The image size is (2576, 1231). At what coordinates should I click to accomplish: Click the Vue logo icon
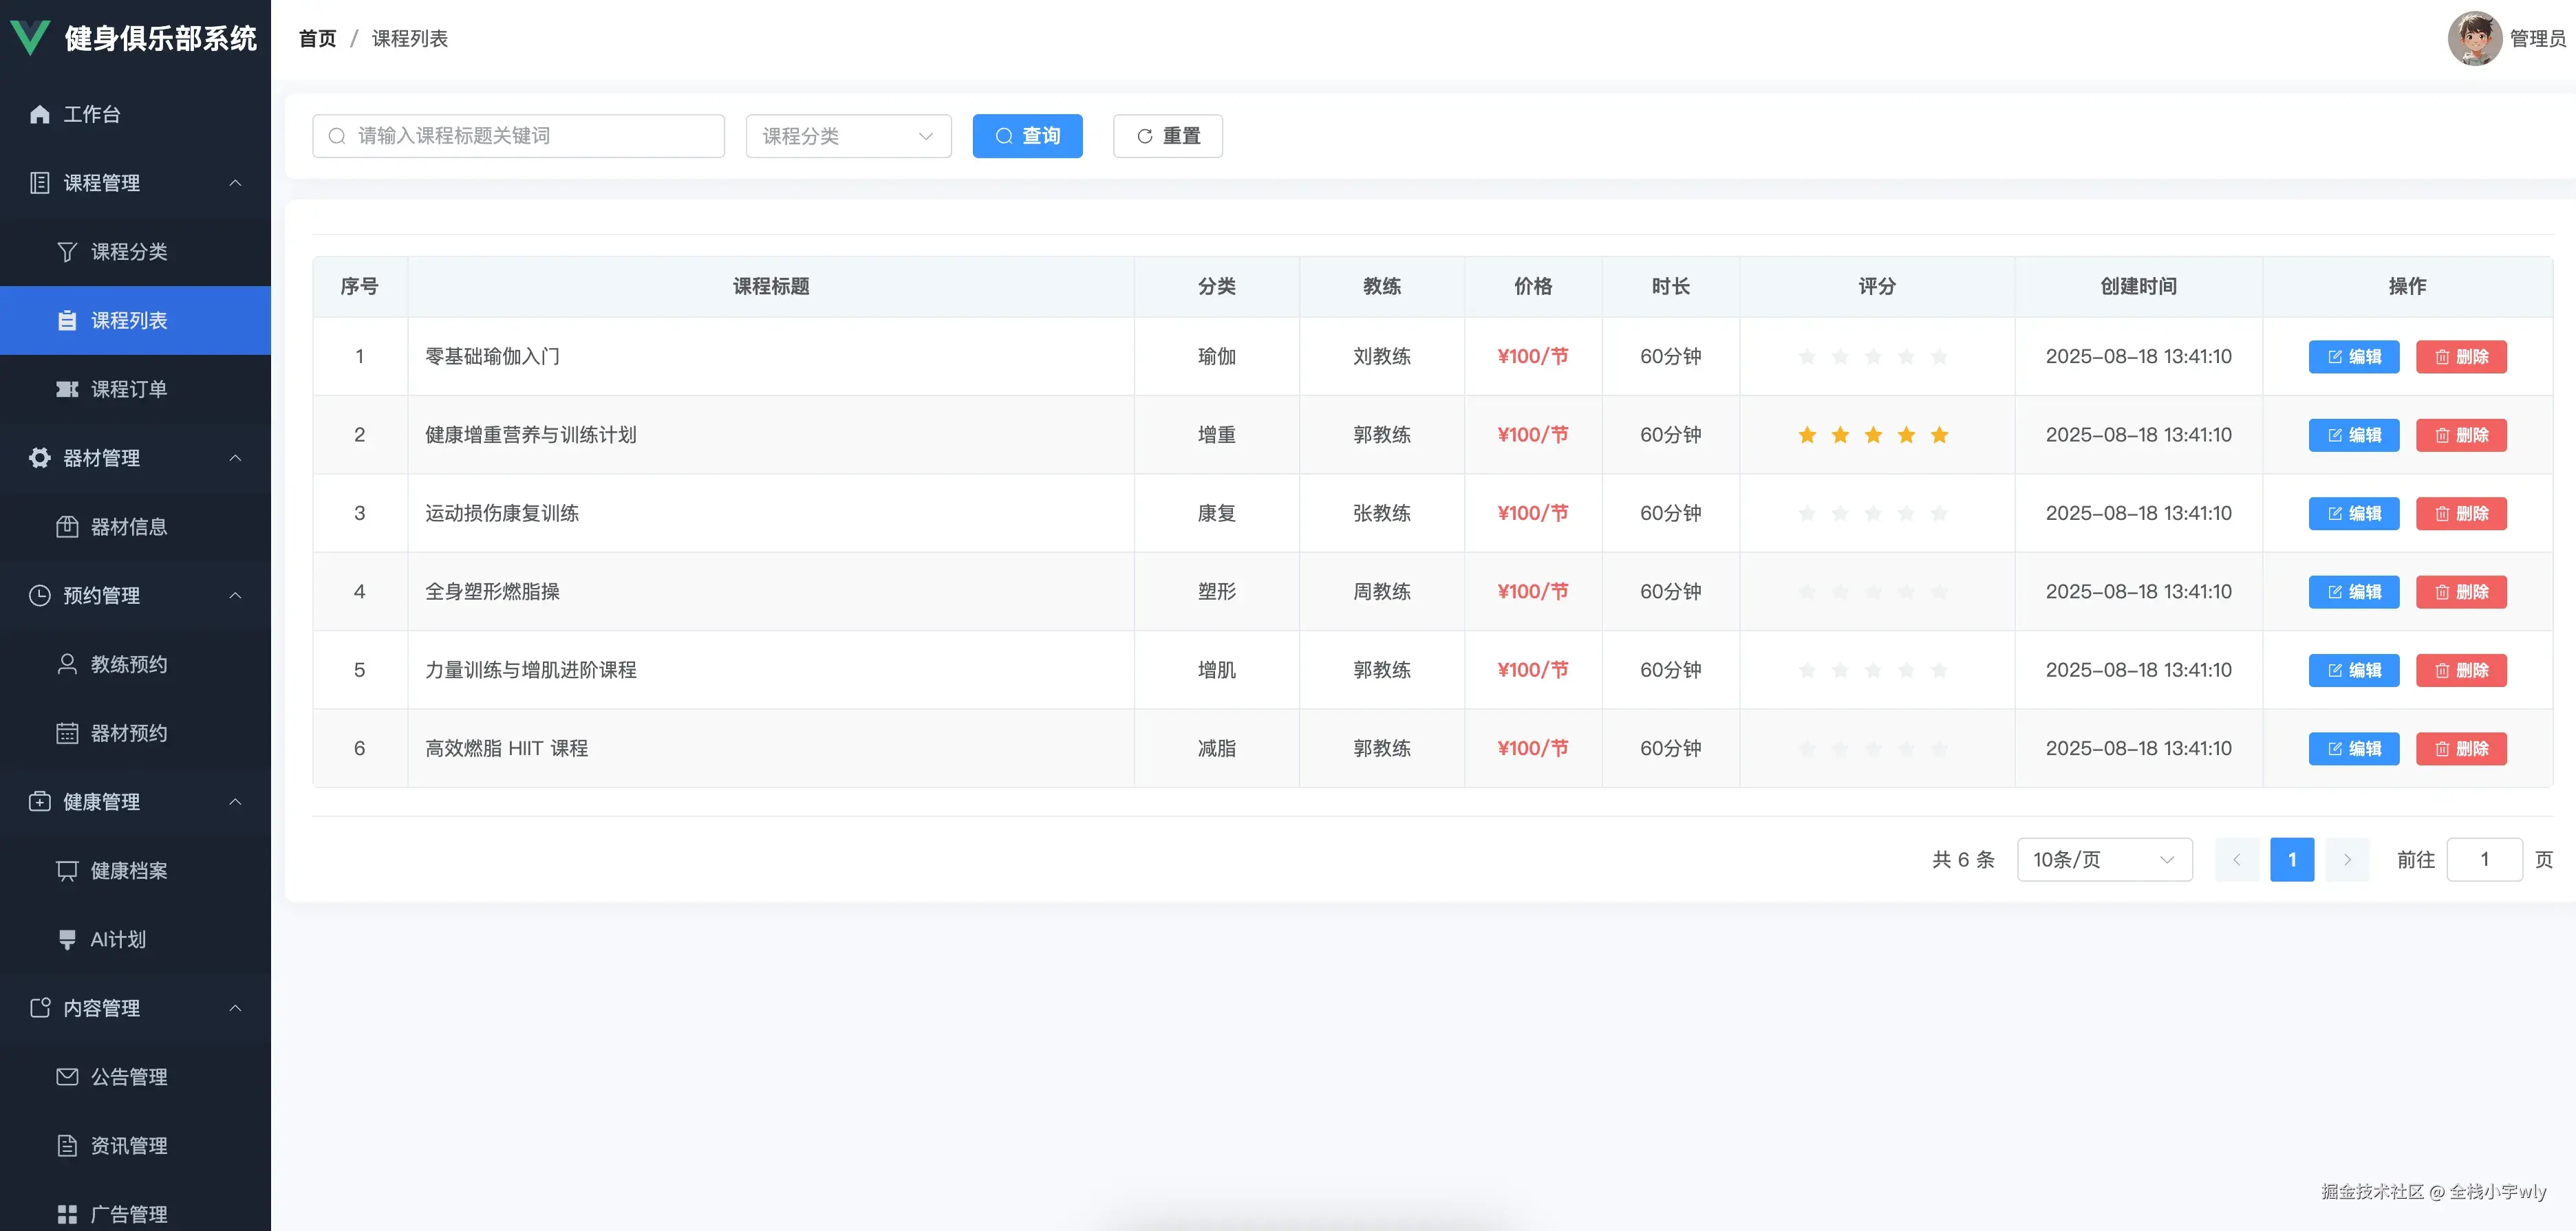click(x=30, y=38)
